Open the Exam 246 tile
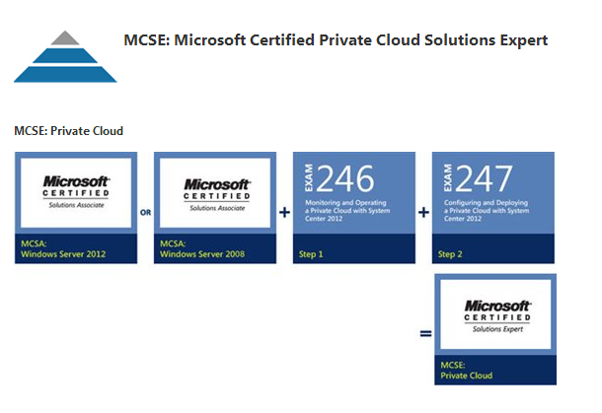The height and width of the screenshot is (413, 602). pos(354,207)
